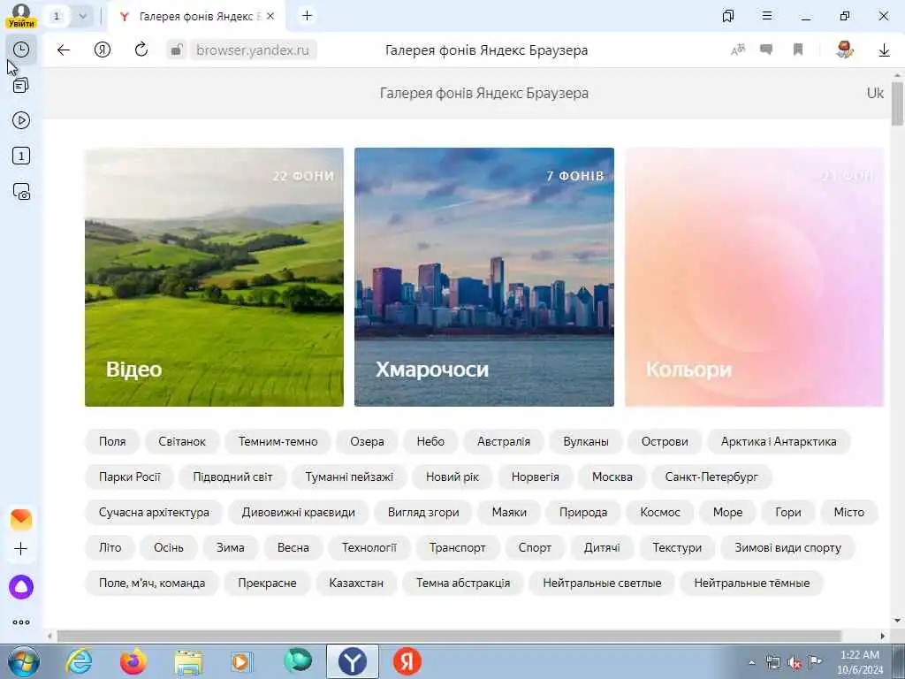Open the Кольори backgrounds collection
The width and height of the screenshot is (905, 679).
[755, 277]
